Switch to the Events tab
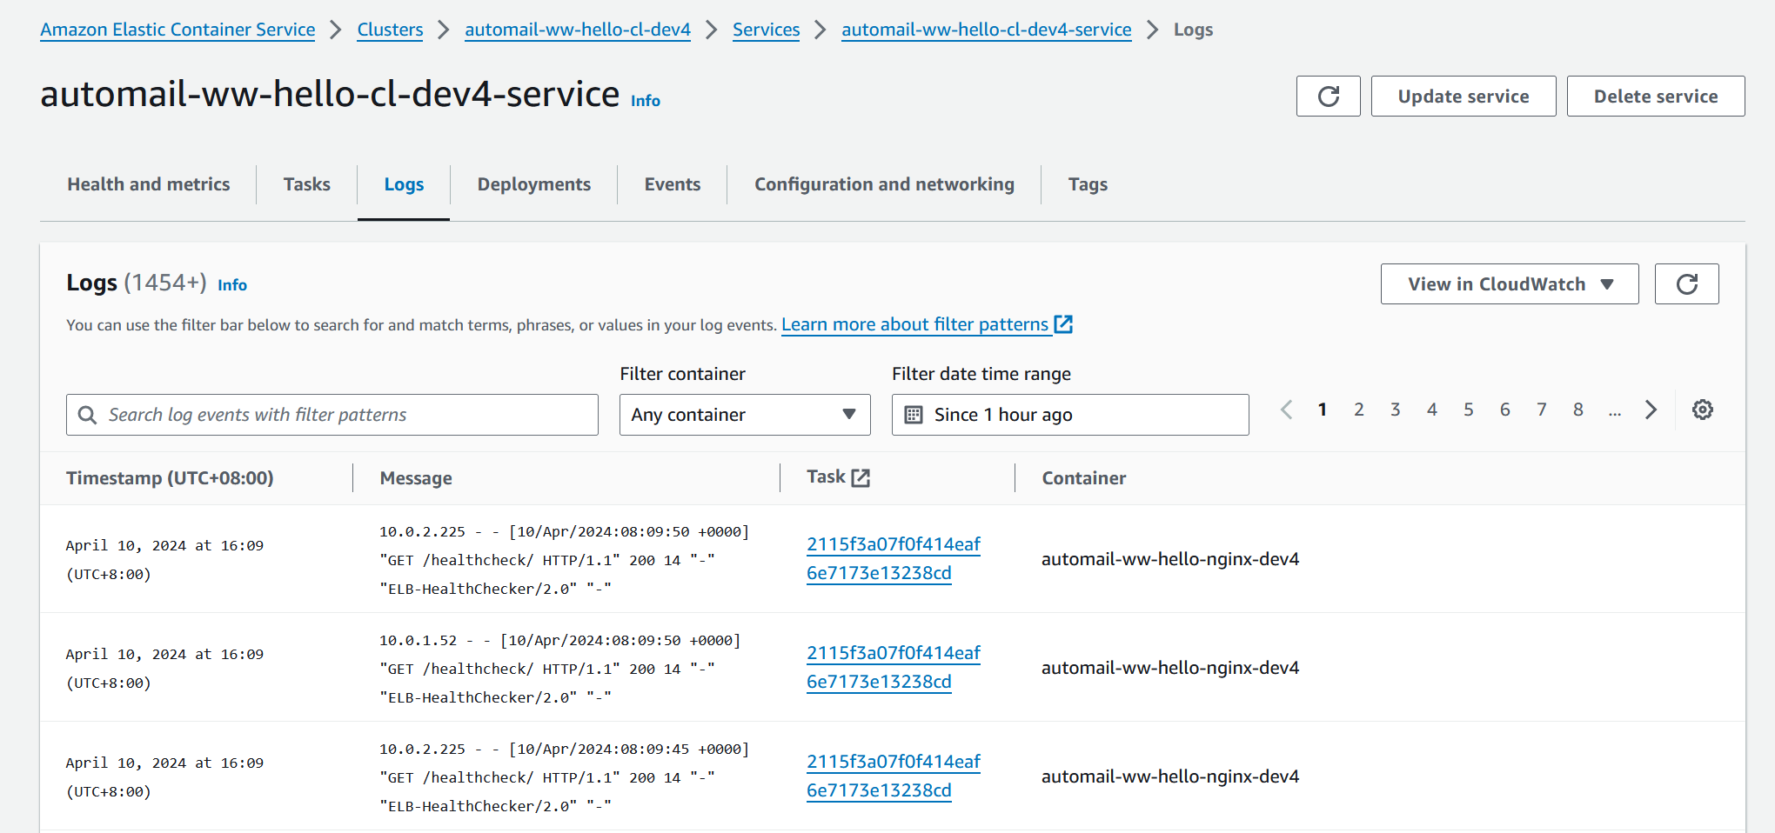Screen dimensions: 1775x833 pos(673,184)
